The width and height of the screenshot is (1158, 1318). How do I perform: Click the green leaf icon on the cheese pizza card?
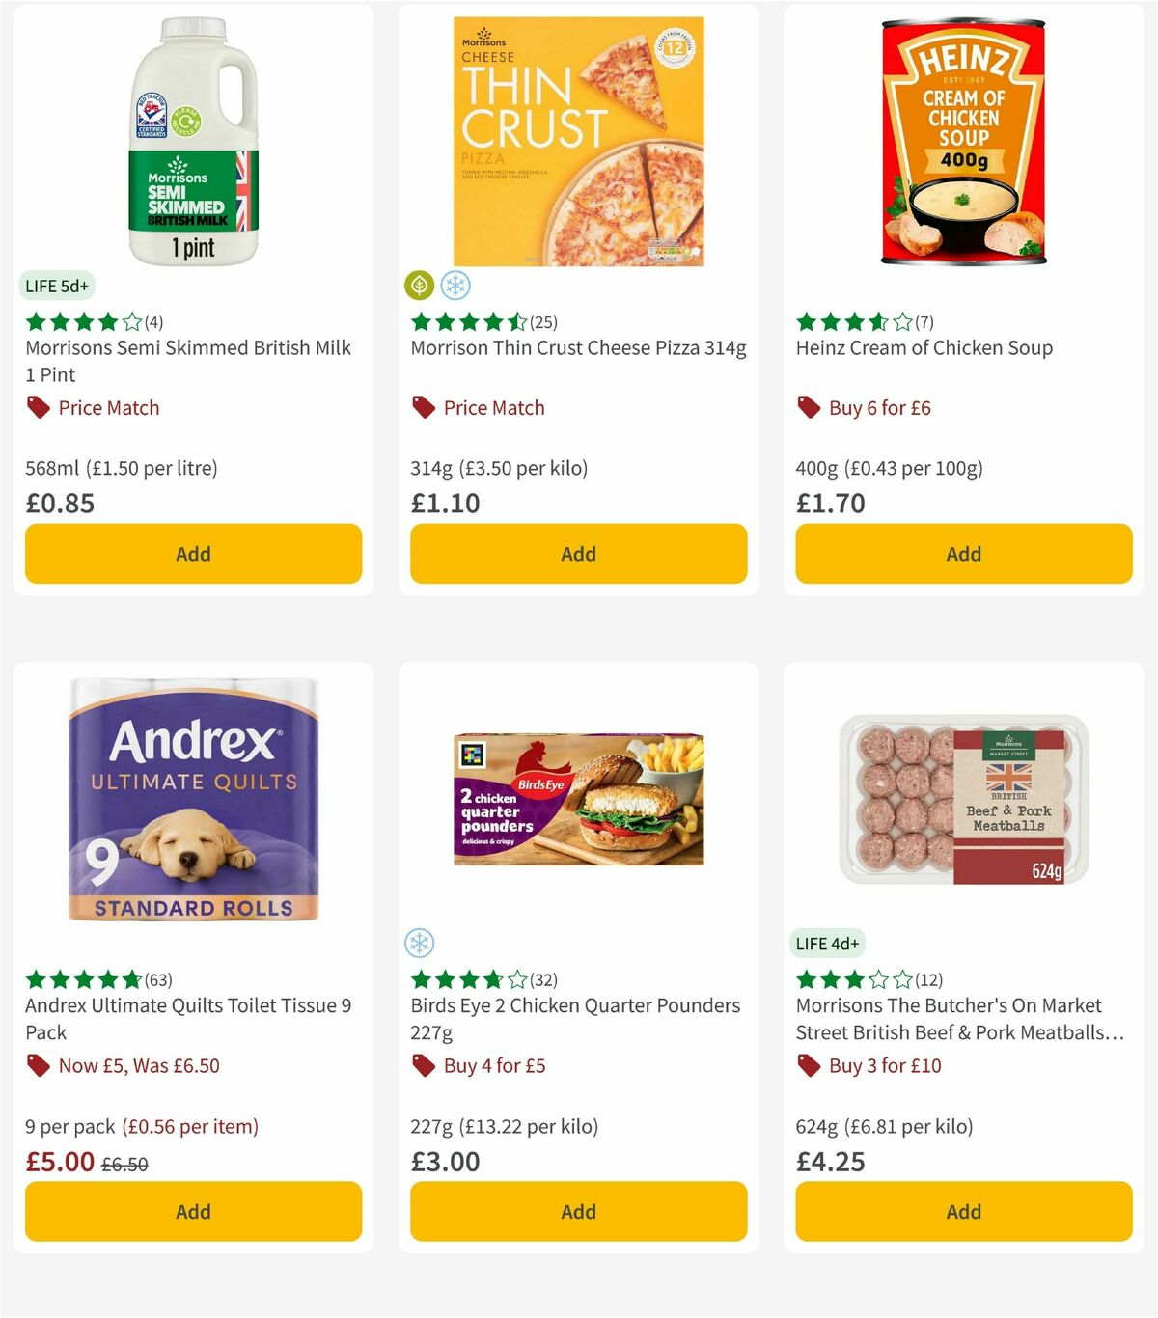pos(421,285)
